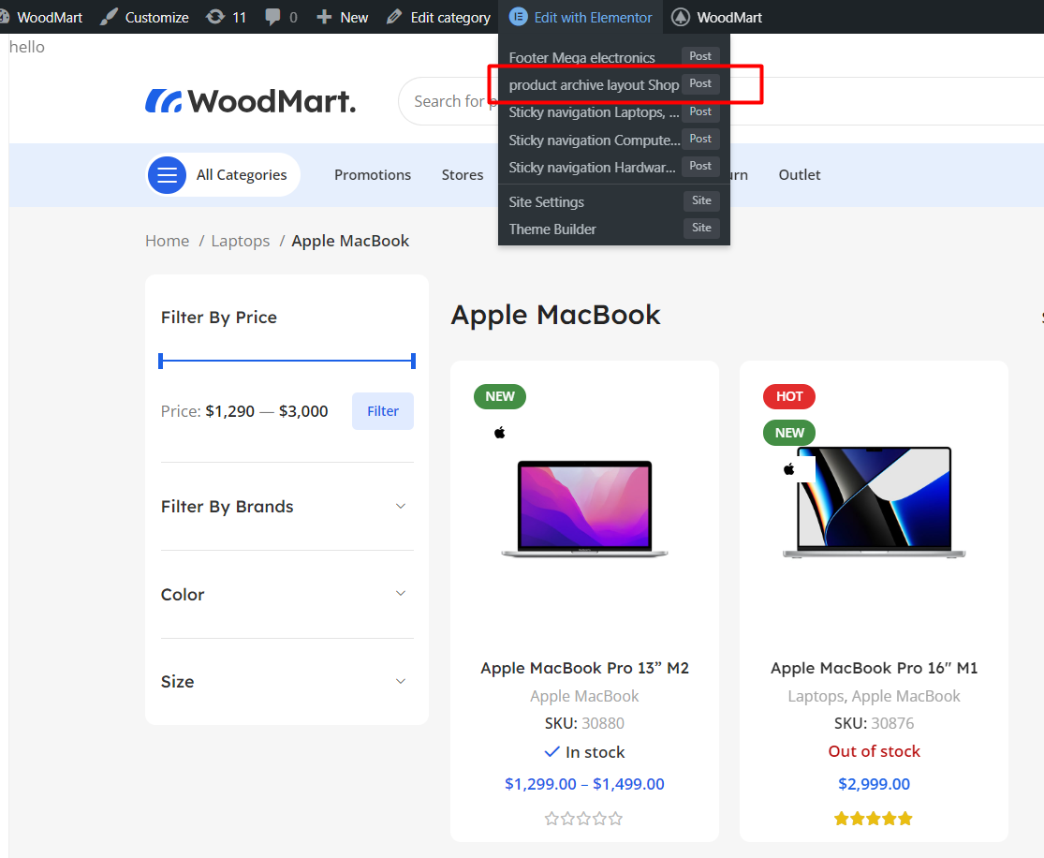Click the Elementor logo icon
Image resolution: width=1044 pixels, height=858 pixels.
click(x=518, y=17)
